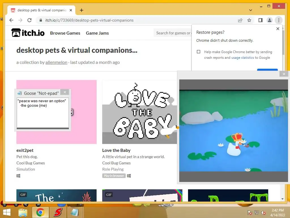Image resolution: width=290 pixels, height=218 pixels.
Task: Open the Love the Baby thumbnail
Action: 140,112
